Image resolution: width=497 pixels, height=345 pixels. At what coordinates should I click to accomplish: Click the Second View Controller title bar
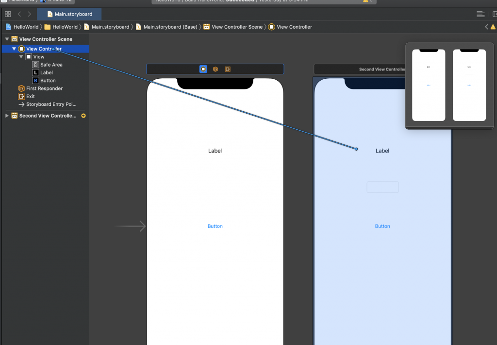(360, 69)
